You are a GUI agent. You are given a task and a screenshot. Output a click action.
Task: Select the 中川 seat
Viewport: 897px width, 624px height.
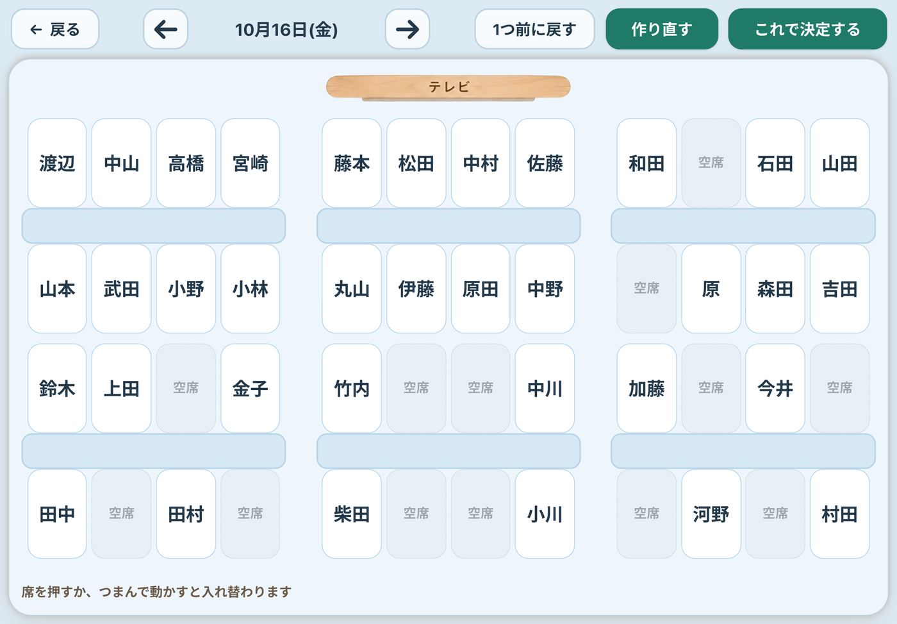point(545,388)
